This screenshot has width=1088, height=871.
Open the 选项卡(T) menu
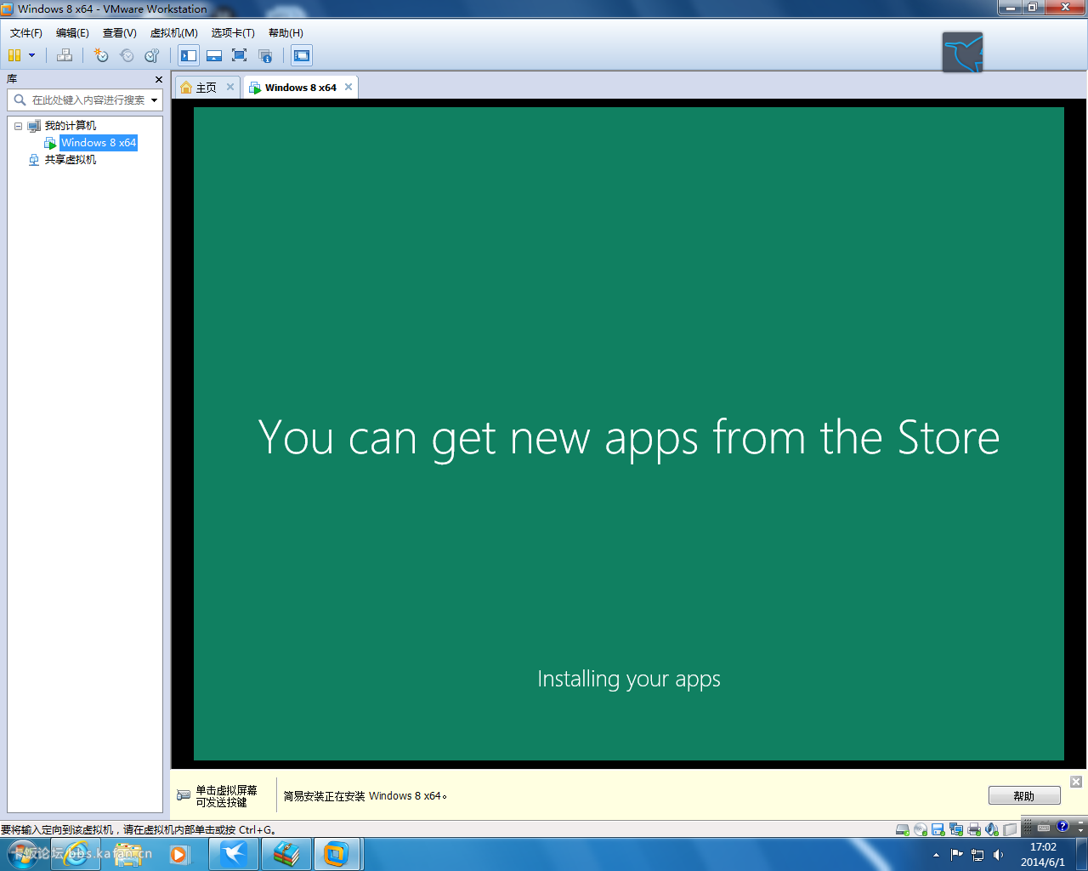tap(233, 32)
